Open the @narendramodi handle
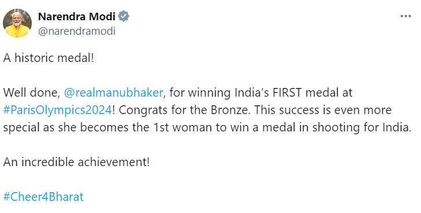421x213 pixels. [x=77, y=31]
